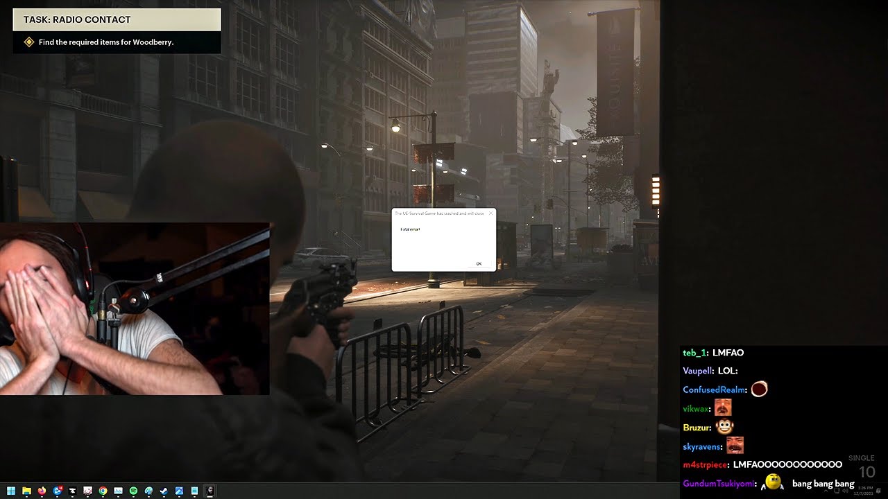
Task: Click the 'LOL:' message from Vaupell
Action: pos(728,371)
